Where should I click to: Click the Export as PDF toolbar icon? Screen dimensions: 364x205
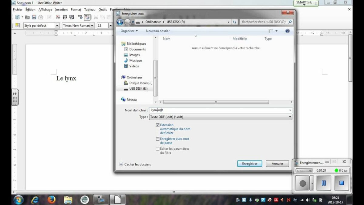click(x=58, y=17)
